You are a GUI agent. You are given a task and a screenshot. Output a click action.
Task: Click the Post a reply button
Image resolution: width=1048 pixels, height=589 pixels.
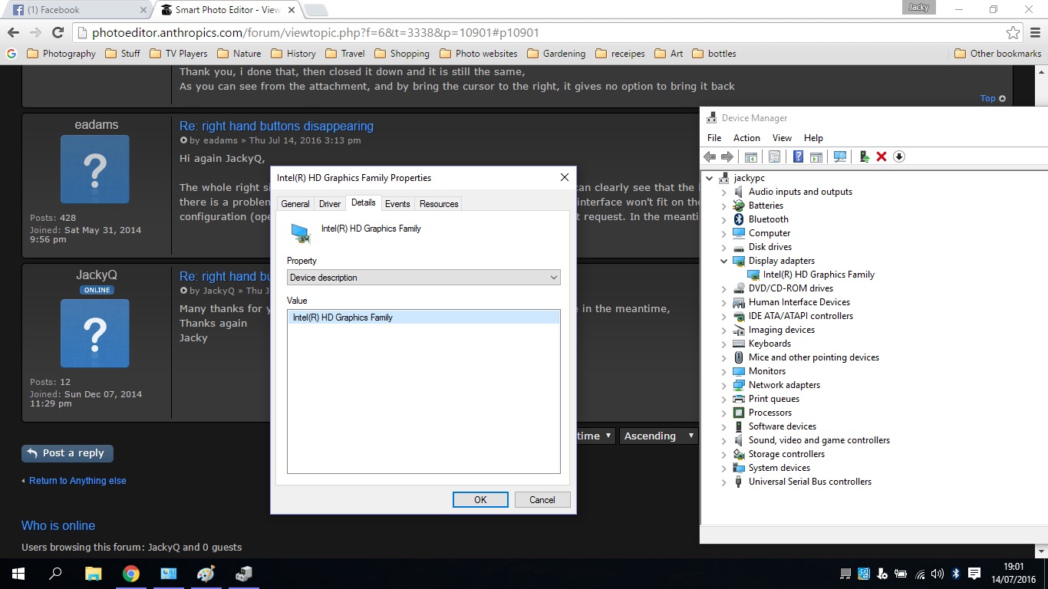(x=68, y=453)
